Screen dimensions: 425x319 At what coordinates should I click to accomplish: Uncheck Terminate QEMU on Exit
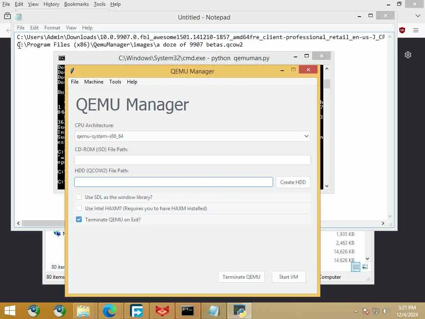[x=78, y=219]
